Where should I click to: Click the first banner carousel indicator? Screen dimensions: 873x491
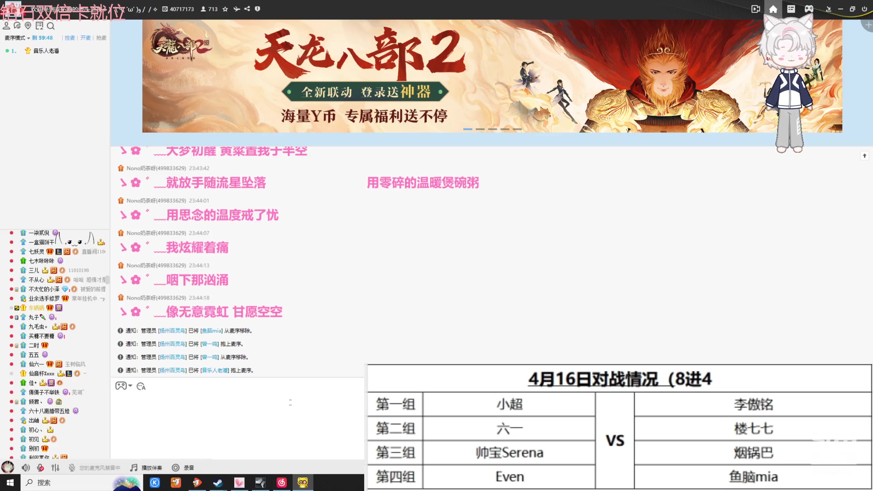tap(468, 129)
